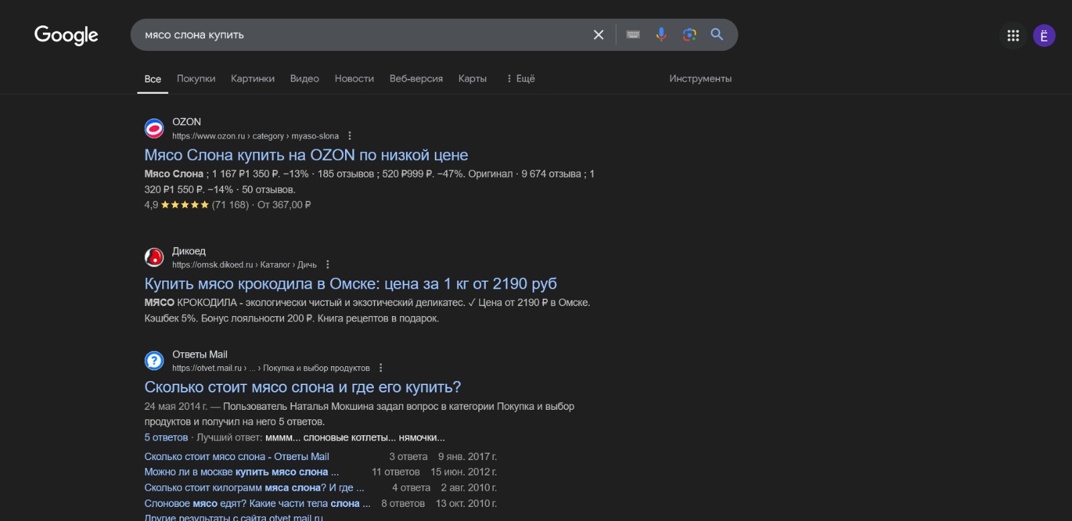Click the omsk.dikoed.ru URL breadcrumb
Image resolution: width=1072 pixels, height=521 pixels.
click(x=244, y=265)
